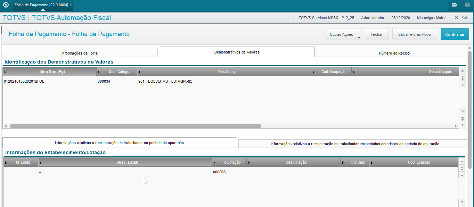Click the Id.Lotação column header

click(229, 162)
